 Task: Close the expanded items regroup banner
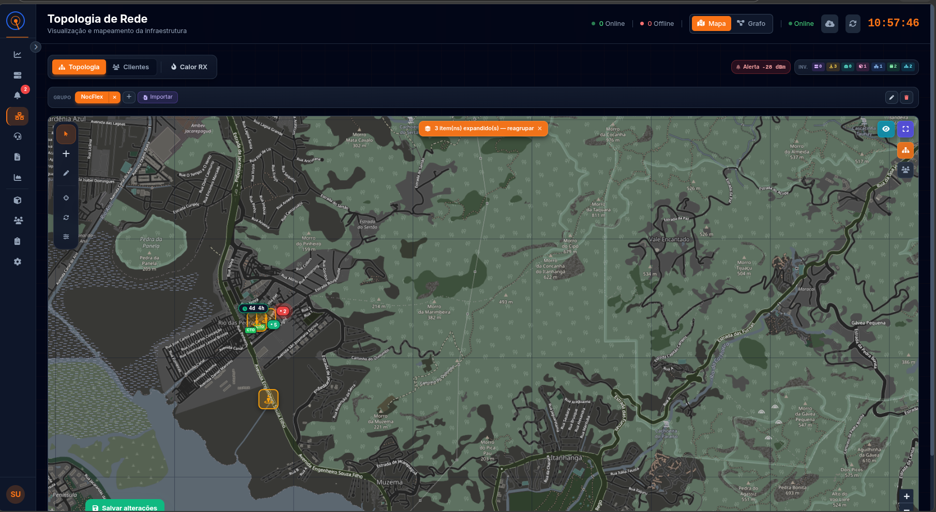pos(539,129)
